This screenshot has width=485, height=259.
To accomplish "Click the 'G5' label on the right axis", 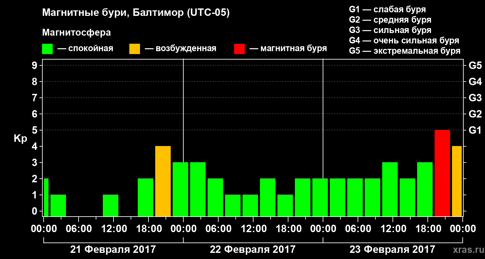I will coord(475,65).
